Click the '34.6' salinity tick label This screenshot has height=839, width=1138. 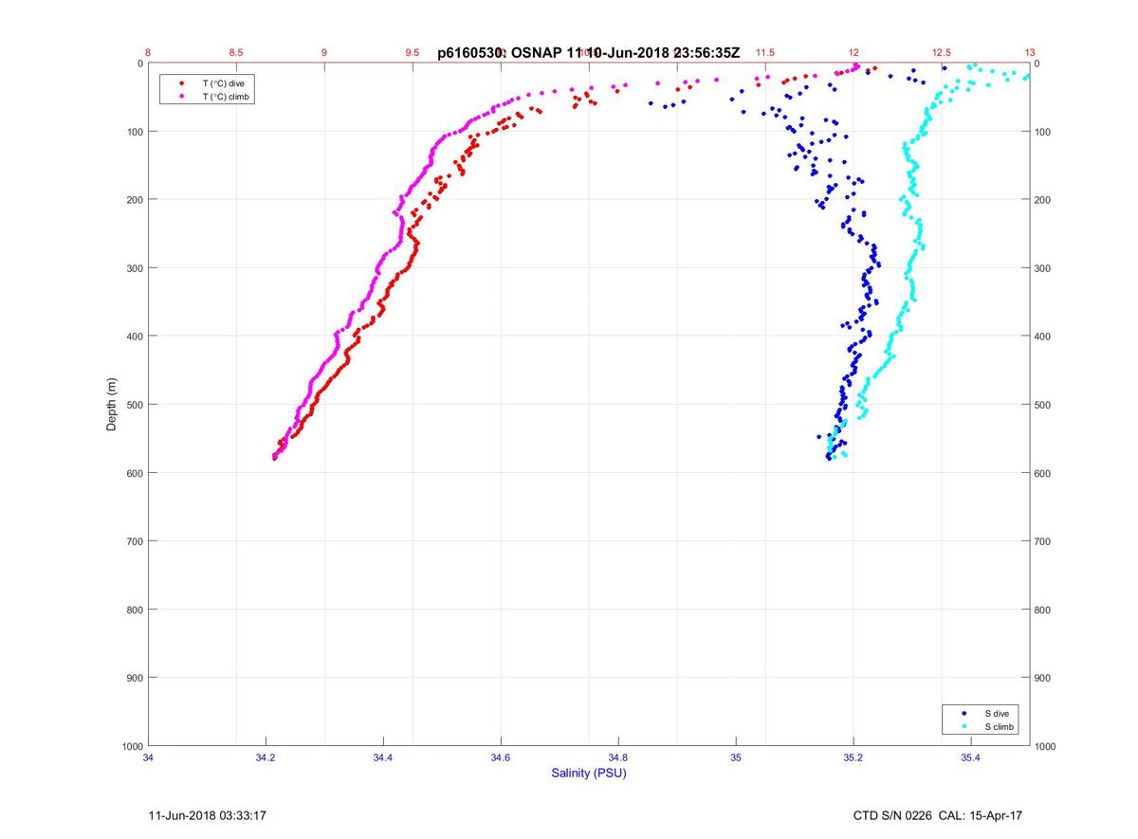pos(501,757)
